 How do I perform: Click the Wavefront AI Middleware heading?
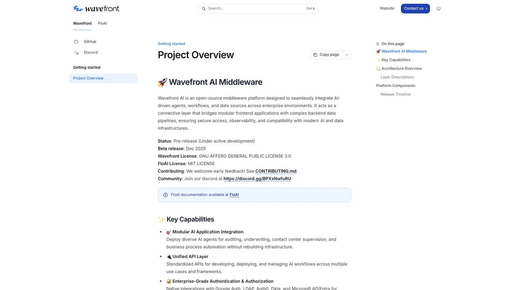pos(210,82)
